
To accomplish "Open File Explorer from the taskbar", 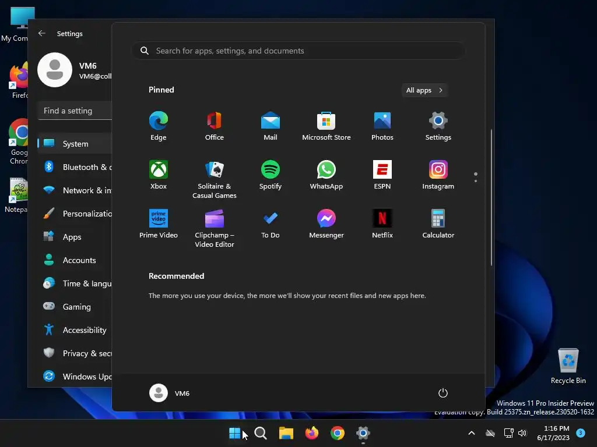I will click(x=286, y=433).
